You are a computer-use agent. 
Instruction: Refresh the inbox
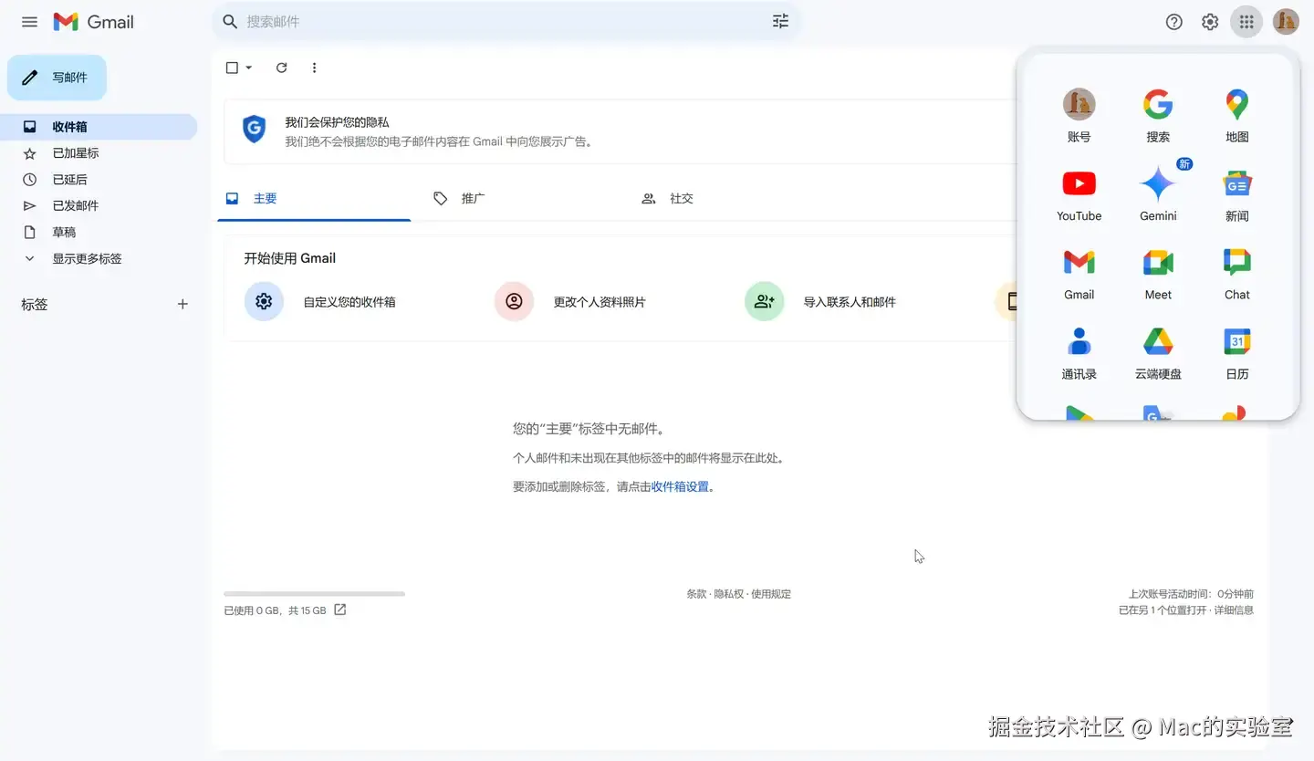[281, 68]
